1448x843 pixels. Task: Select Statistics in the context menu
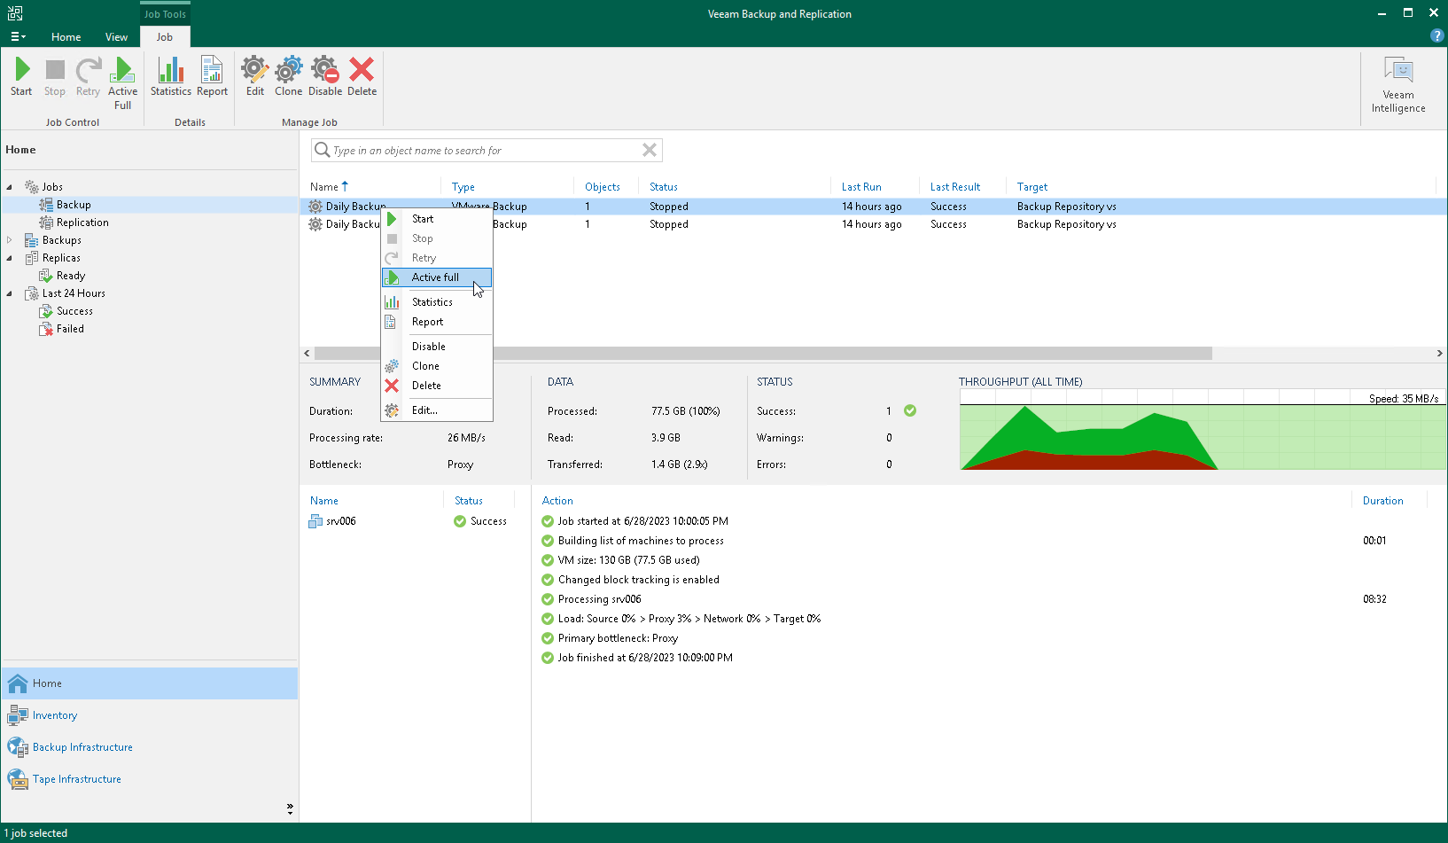click(432, 301)
